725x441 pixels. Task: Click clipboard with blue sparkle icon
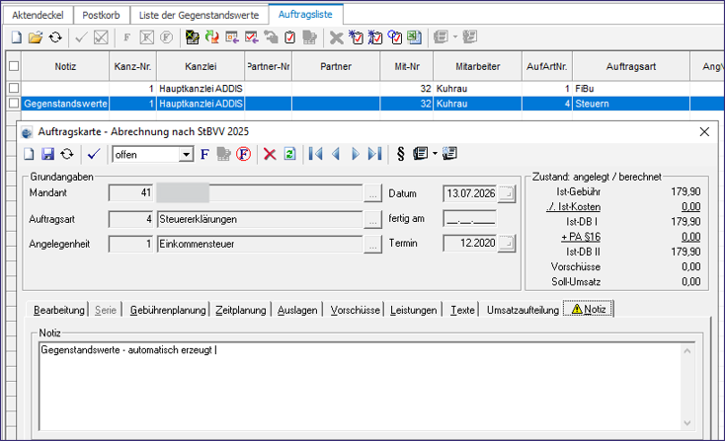pos(356,37)
